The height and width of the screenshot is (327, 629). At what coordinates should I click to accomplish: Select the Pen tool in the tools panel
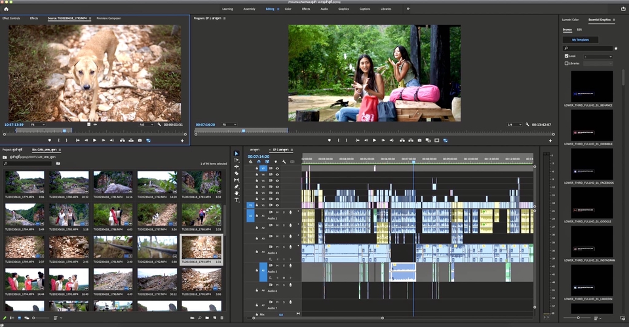coord(237,186)
